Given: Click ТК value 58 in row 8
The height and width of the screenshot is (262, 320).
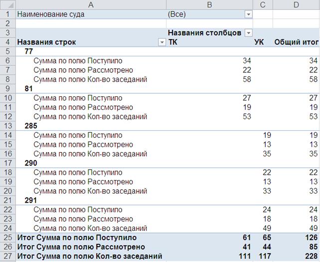Looking at the screenshot, I should coord(247,79).
